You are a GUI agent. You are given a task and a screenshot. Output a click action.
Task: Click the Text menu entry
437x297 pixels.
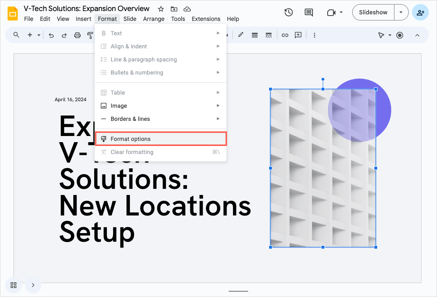pos(161,33)
